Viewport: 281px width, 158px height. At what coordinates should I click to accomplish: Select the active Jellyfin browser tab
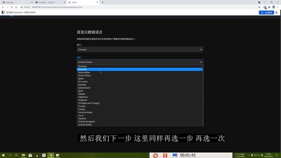[83, 2]
